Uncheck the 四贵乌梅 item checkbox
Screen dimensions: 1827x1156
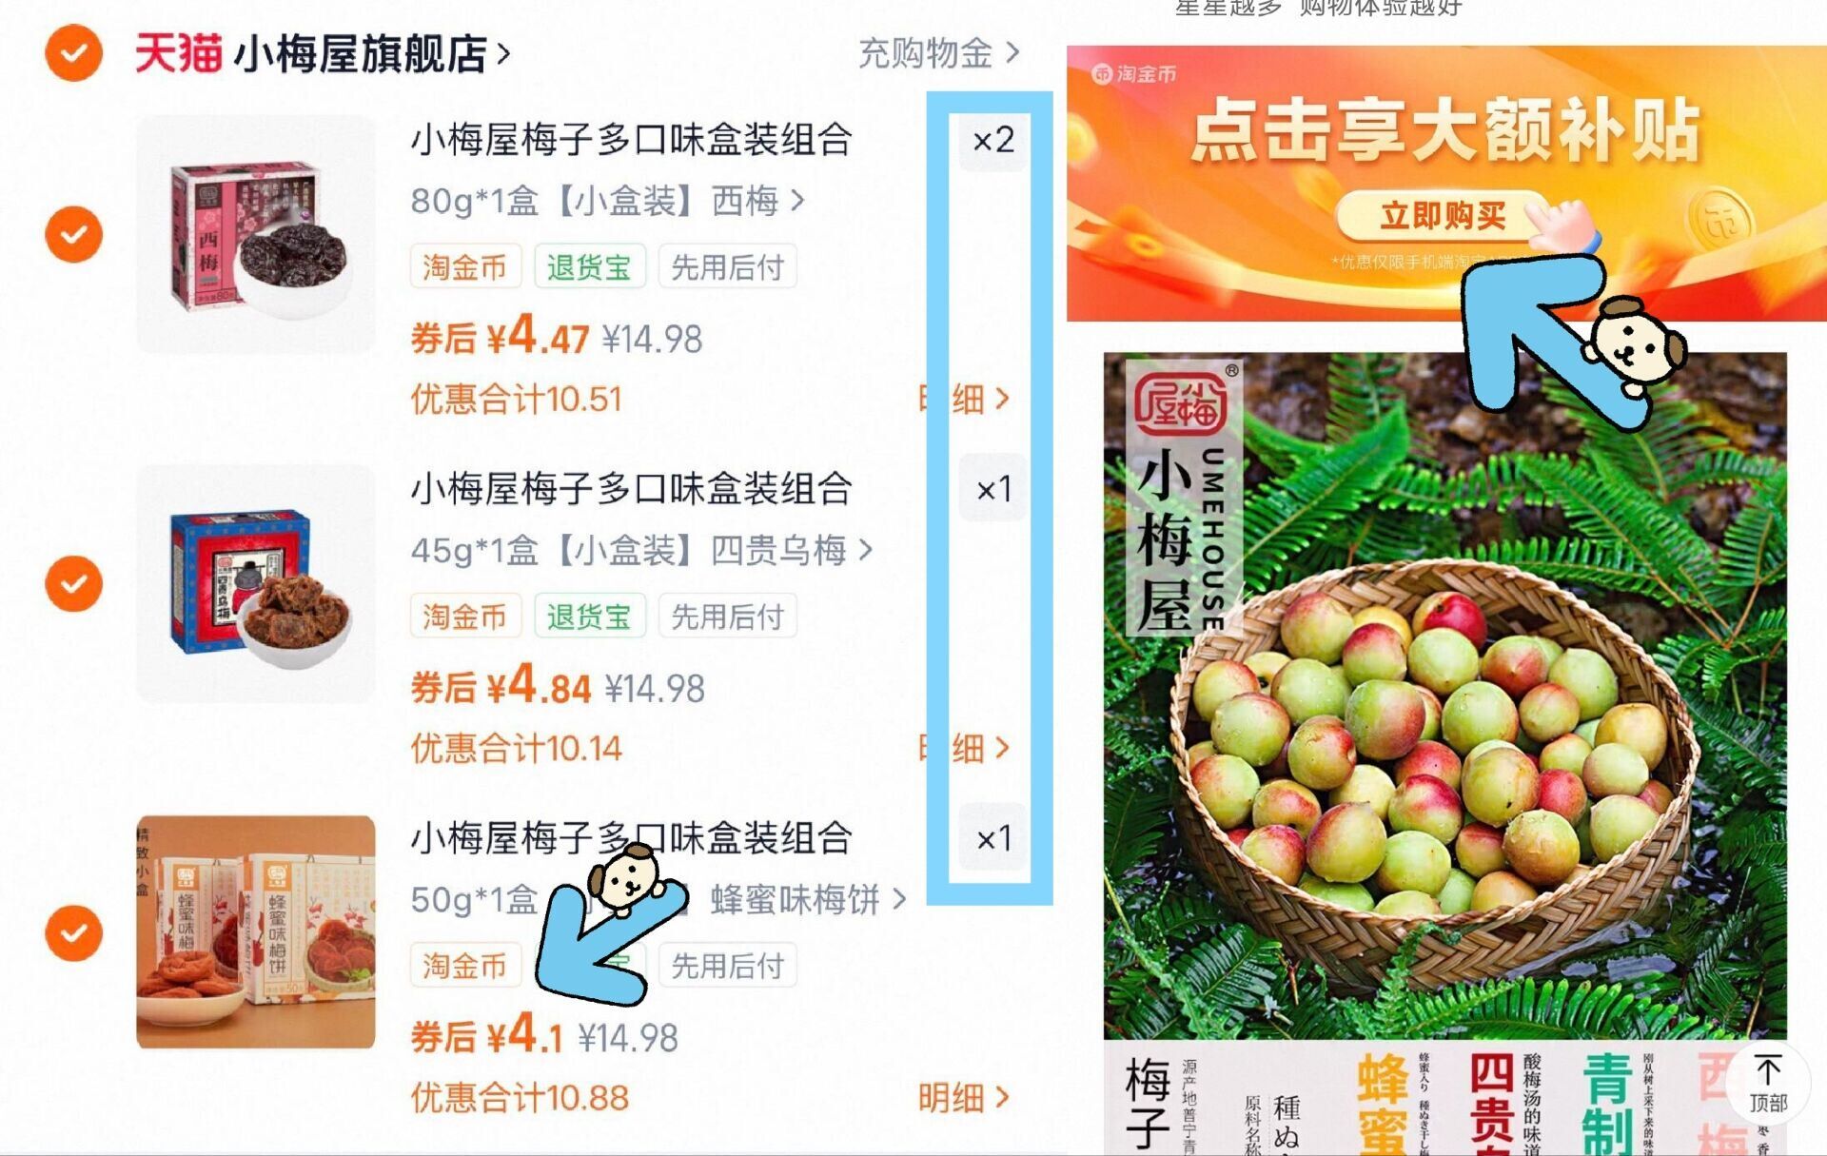73,583
